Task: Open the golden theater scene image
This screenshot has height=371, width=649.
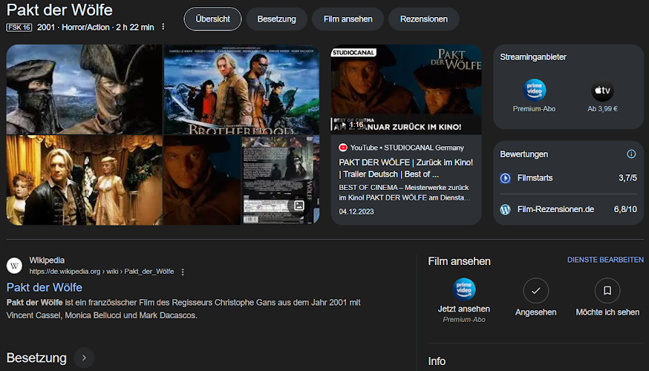Action: tap(84, 180)
